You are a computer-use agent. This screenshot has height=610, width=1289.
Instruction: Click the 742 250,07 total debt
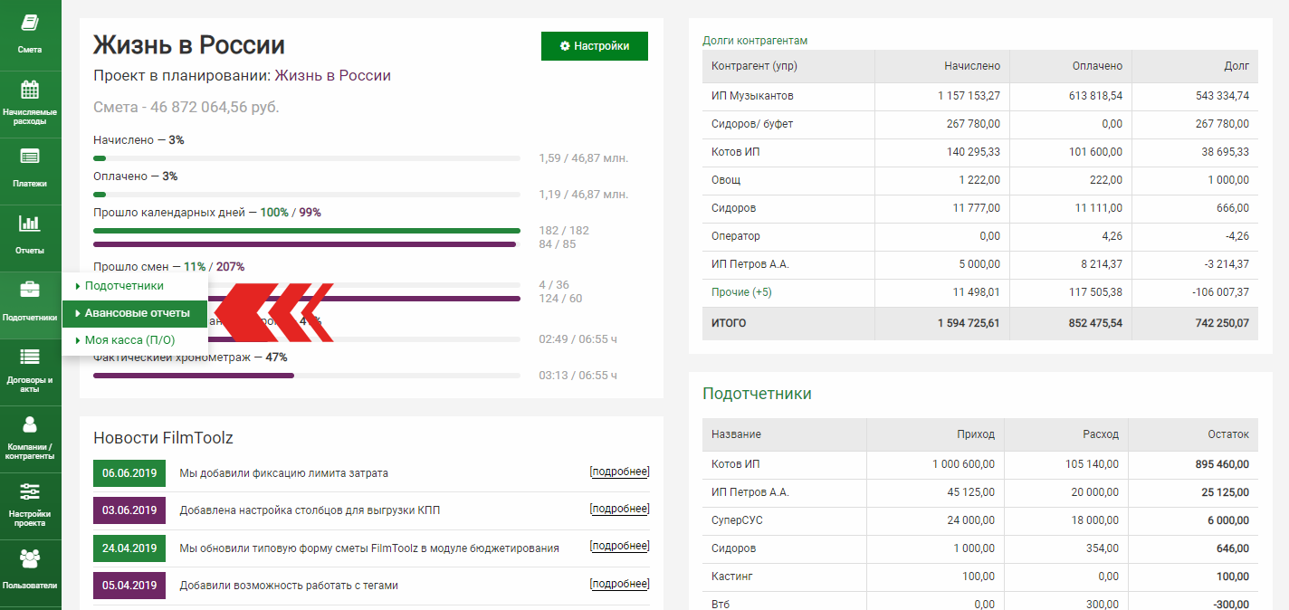point(1222,323)
